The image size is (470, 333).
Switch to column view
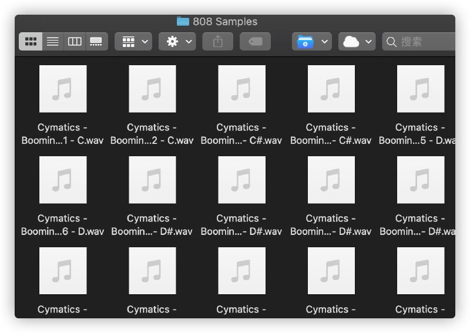[75, 41]
